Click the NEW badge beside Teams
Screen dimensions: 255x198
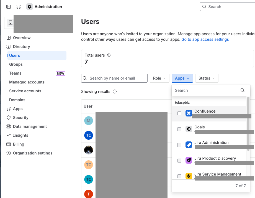point(61,73)
